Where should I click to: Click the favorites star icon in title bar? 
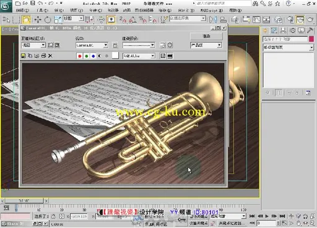point(278,3)
